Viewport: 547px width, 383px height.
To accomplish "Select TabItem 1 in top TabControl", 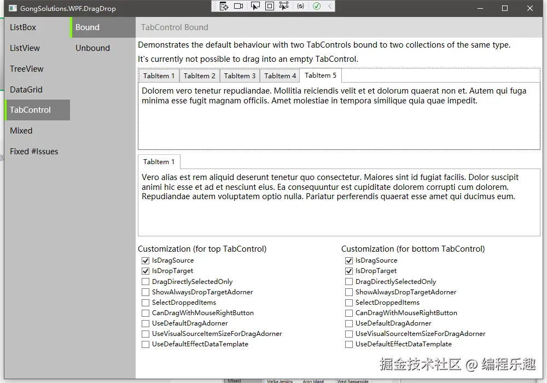I will tap(159, 76).
